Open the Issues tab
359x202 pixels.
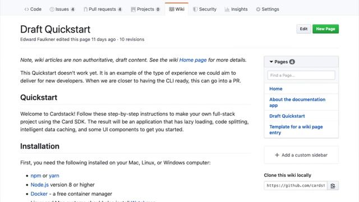click(62, 9)
